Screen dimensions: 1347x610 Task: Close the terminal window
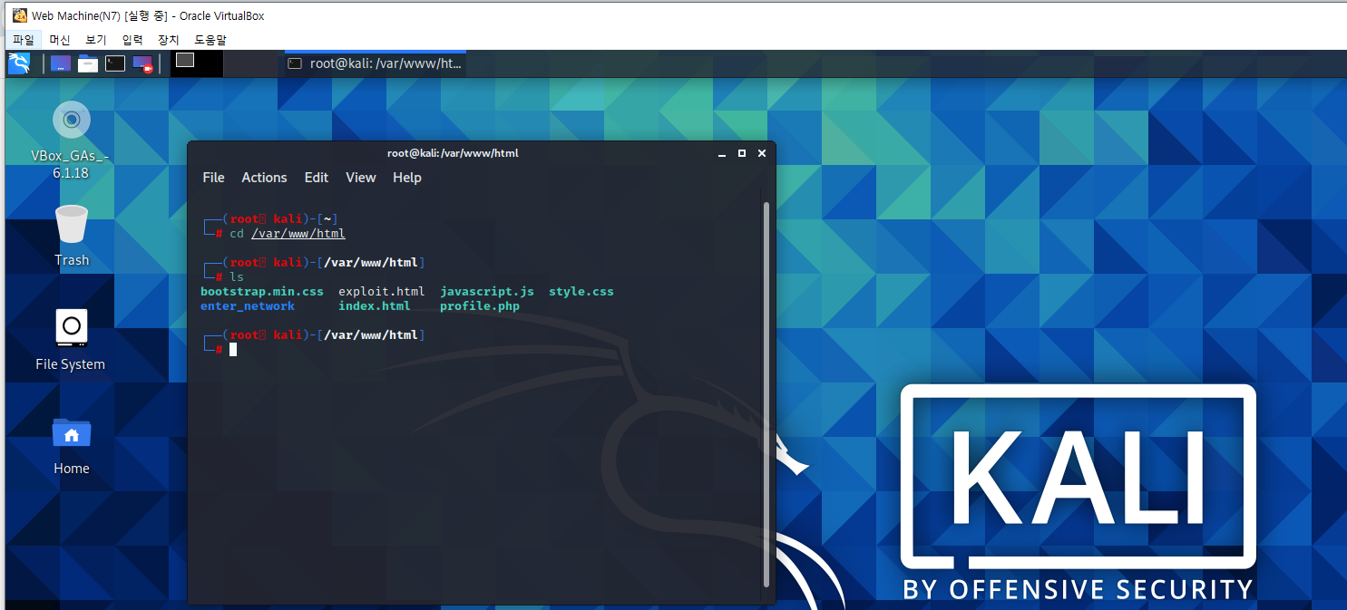pyautogui.click(x=762, y=154)
